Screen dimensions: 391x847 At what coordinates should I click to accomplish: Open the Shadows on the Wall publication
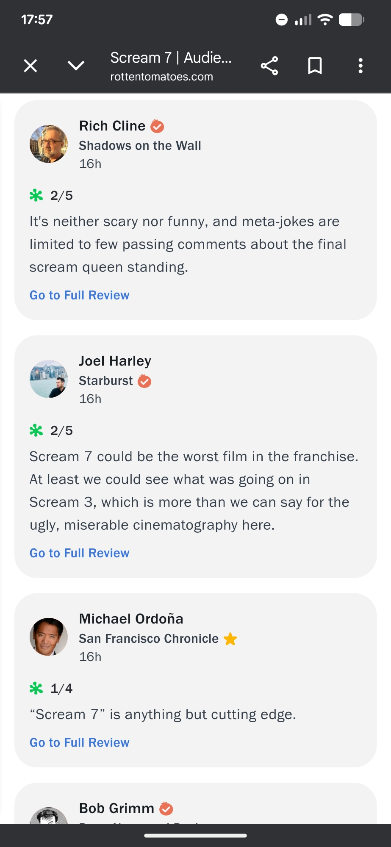tap(140, 146)
